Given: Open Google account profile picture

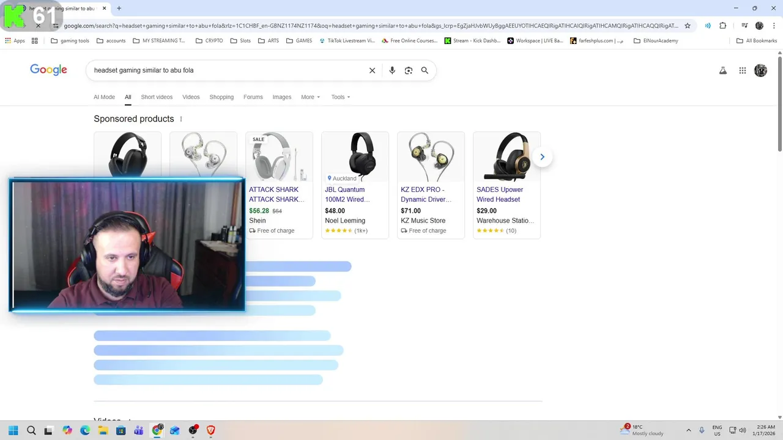Looking at the screenshot, I should click(760, 70).
